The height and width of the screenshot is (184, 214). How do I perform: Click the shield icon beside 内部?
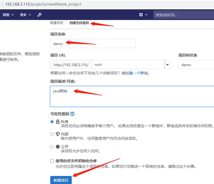(58, 134)
